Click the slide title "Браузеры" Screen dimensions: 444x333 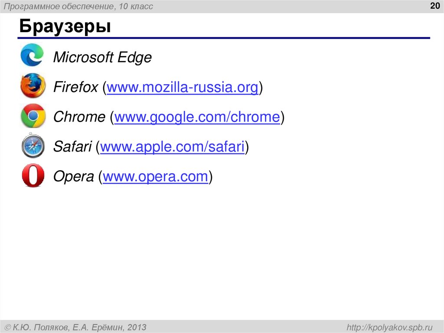tap(65, 27)
